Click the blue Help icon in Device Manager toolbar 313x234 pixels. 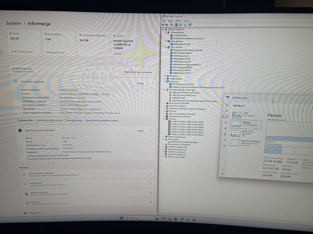click(x=176, y=25)
